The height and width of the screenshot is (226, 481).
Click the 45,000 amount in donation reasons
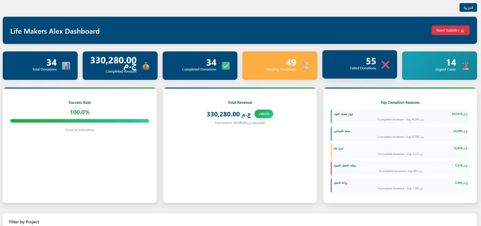point(460,131)
